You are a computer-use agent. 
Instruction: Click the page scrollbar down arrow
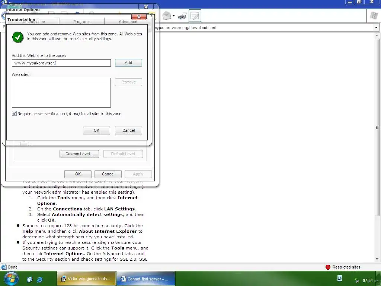tap(377, 259)
